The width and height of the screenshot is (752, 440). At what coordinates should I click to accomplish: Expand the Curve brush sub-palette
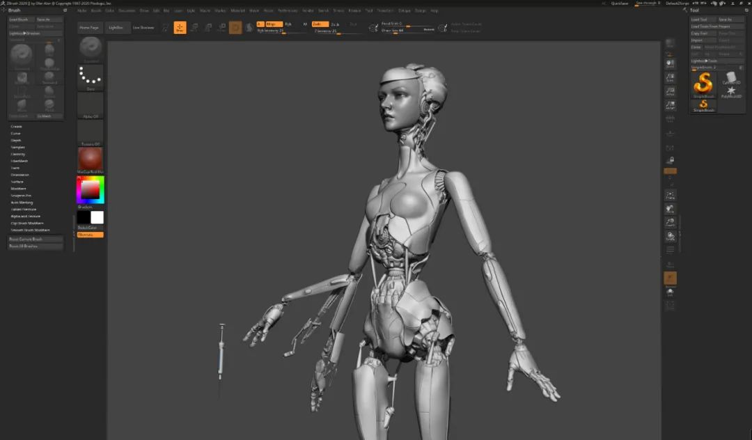pyautogui.click(x=16, y=133)
